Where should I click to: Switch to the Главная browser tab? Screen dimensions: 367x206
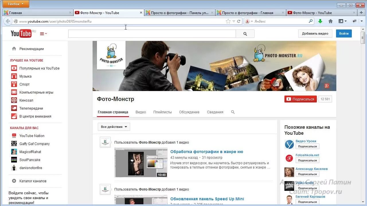(x=38, y=13)
